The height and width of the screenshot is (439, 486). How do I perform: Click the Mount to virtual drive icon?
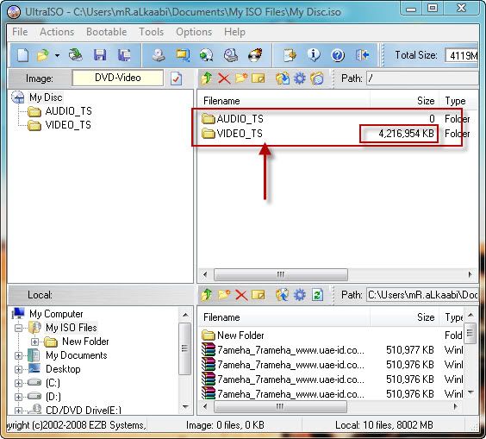(x=231, y=55)
